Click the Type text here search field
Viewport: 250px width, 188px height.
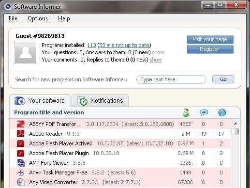pos(171,79)
